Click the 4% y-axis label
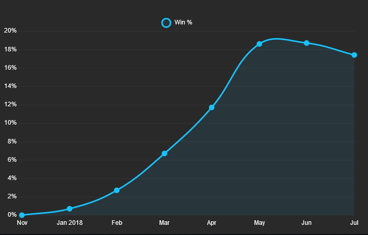 tap(12, 178)
